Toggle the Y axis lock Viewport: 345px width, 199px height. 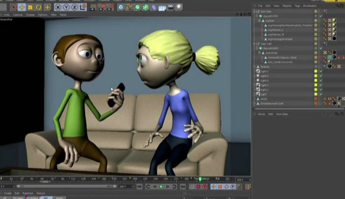(66, 7)
